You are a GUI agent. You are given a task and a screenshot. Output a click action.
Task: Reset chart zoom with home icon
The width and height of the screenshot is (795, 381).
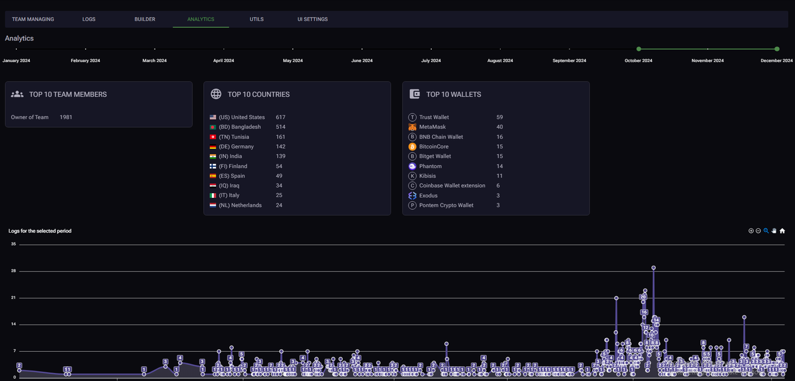pyautogui.click(x=782, y=231)
